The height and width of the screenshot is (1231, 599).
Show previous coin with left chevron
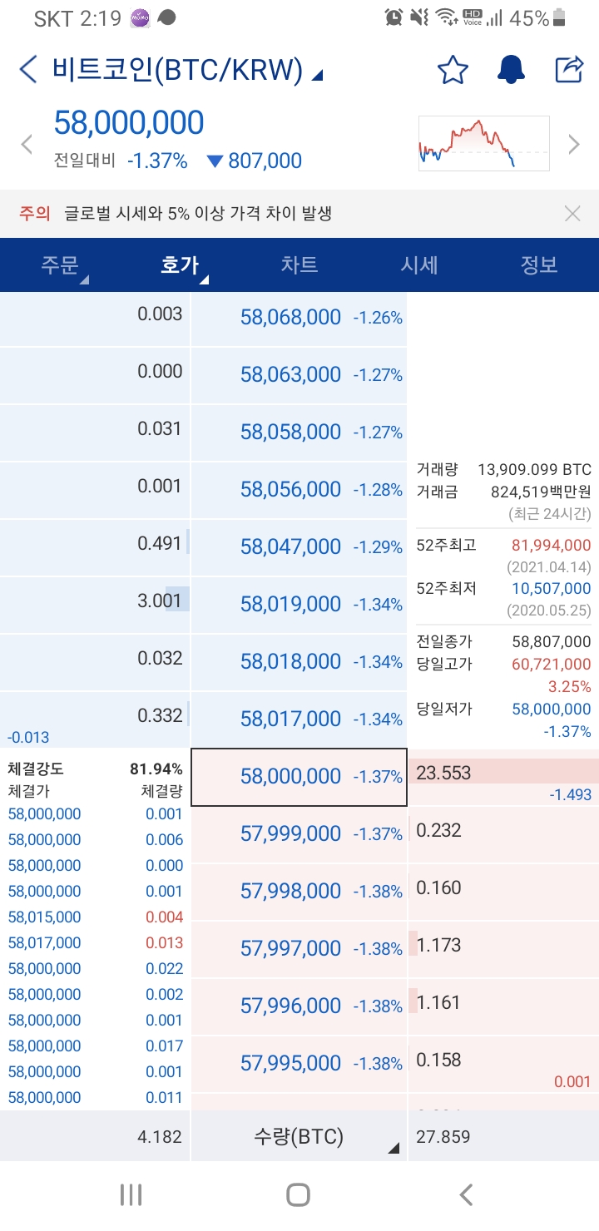coord(27,144)
